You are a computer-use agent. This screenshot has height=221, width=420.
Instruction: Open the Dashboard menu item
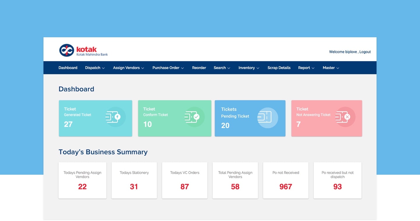click(68, 68)
